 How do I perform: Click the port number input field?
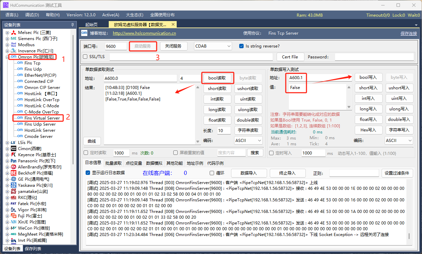pyautogui.click(x=115, y=47)
